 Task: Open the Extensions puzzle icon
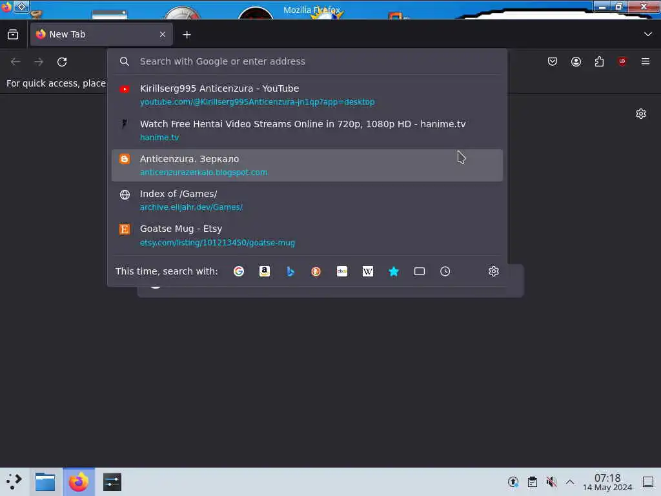599,61
